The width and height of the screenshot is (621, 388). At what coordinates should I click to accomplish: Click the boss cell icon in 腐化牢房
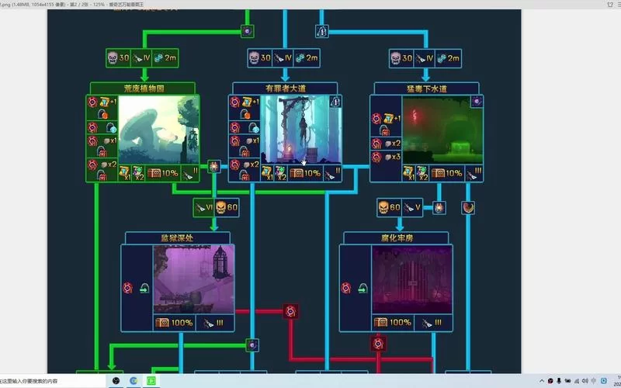[345, 288]
